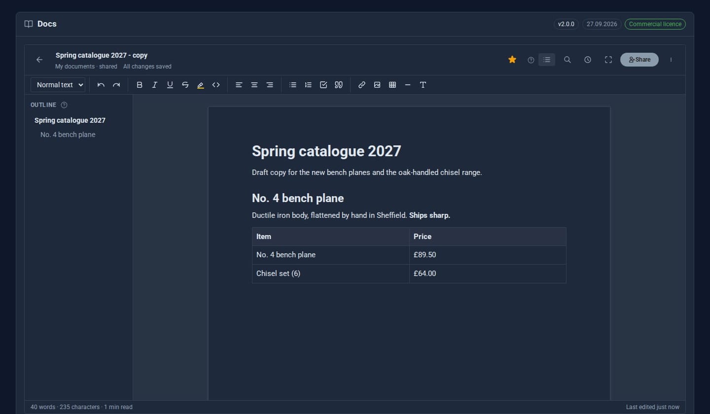Click the document title Spring catalogue 2027 - copy
Image resolution: width=710 pixels, height=414 pixels.
tap(102, 55)
